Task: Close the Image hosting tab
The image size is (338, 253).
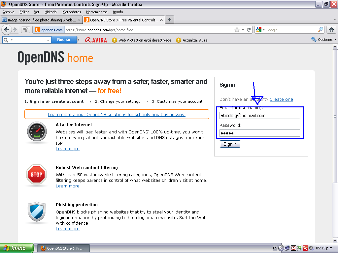Action: pyautogui.click(x=79, y=20)
